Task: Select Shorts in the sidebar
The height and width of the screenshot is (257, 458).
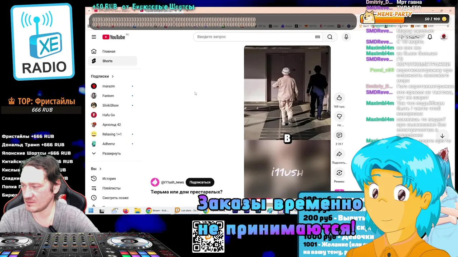Action: [112, 61]
